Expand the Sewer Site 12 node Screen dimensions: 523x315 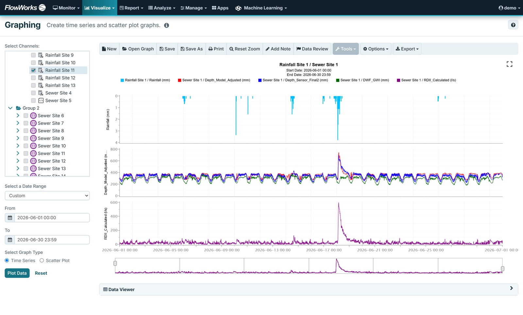pyautogui.click(x=18, y=161)
